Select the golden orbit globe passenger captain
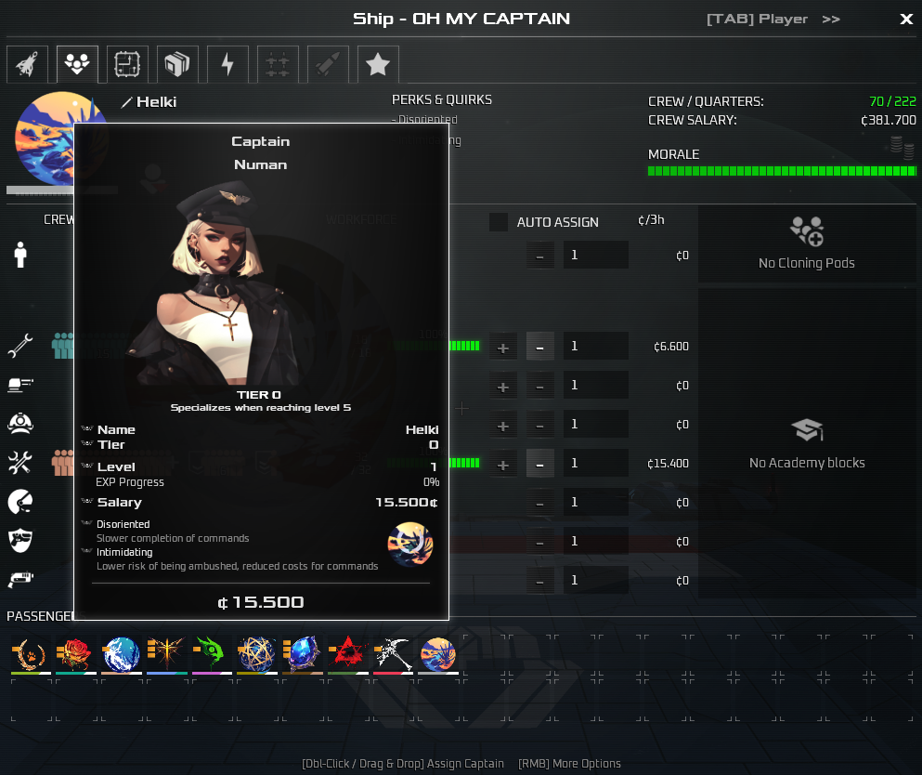The height and width of the screenshot is (775, 922). click(256, 654)
